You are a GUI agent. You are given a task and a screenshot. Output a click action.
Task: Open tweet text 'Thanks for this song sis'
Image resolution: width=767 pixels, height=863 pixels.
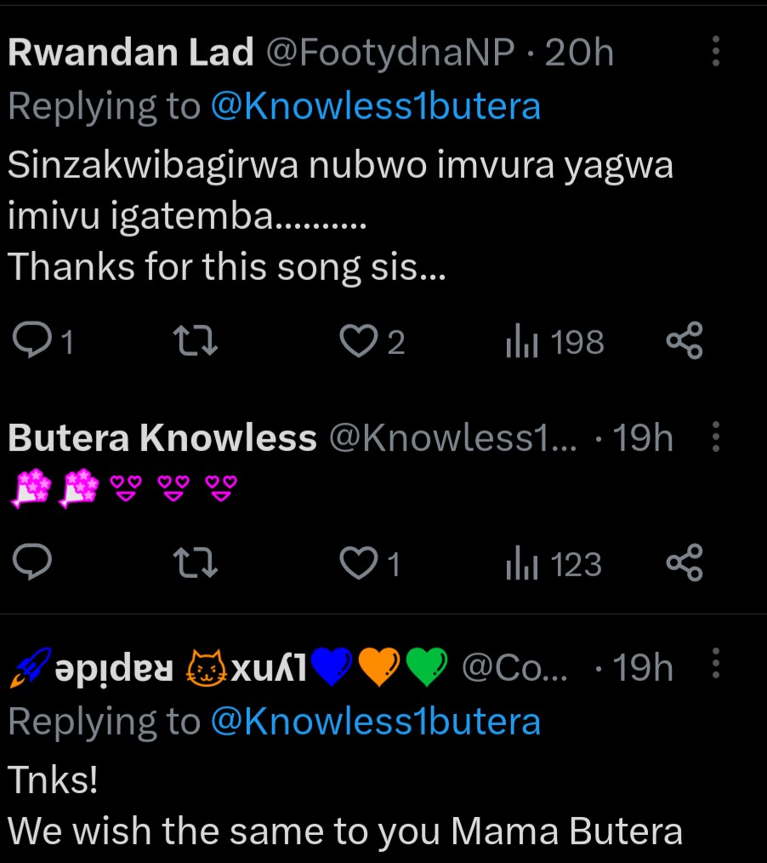pos(228,267)
